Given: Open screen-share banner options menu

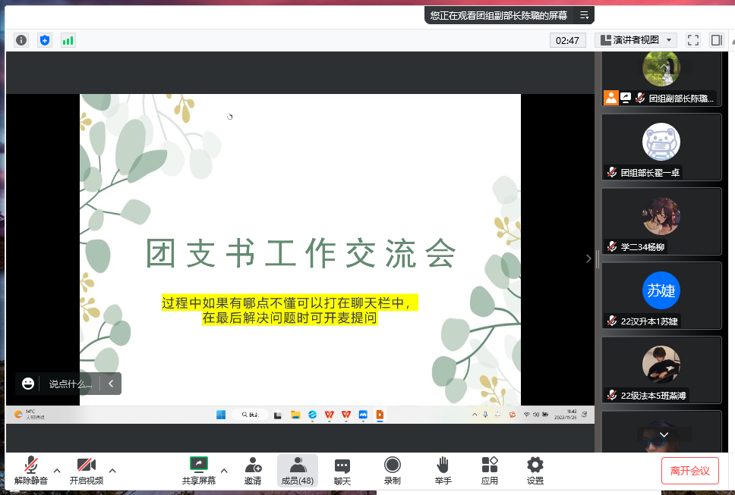Looking at the screenshot, I should click(x=584, y=14).
